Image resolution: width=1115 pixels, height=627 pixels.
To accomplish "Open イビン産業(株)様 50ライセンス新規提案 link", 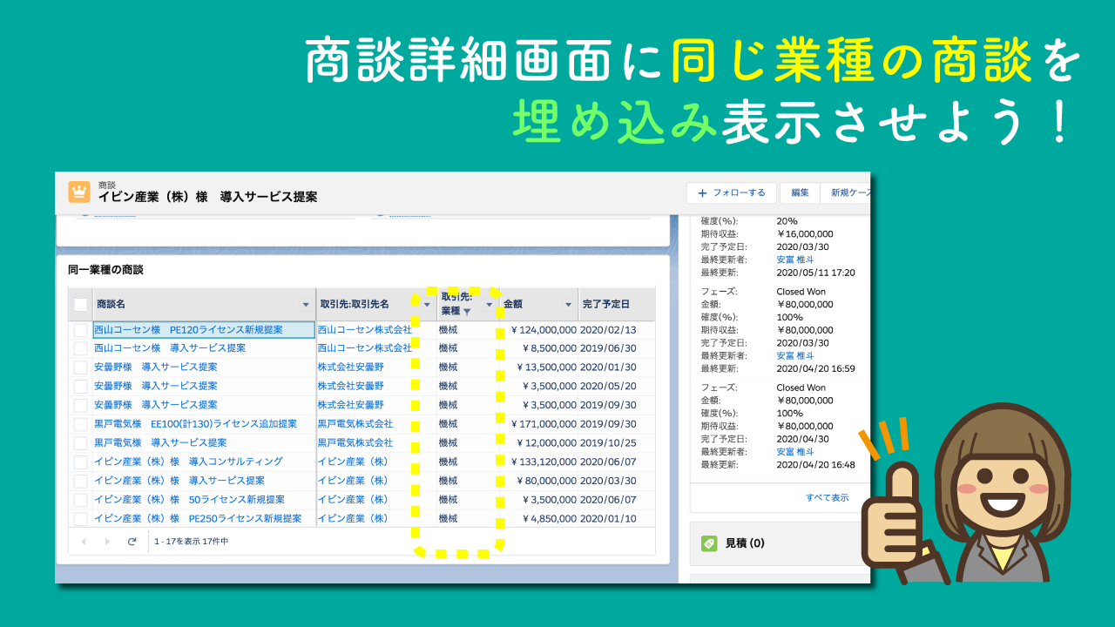I will click(189, 500).
